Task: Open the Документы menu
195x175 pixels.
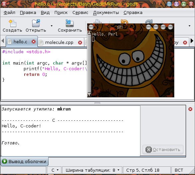Action: 106,13
